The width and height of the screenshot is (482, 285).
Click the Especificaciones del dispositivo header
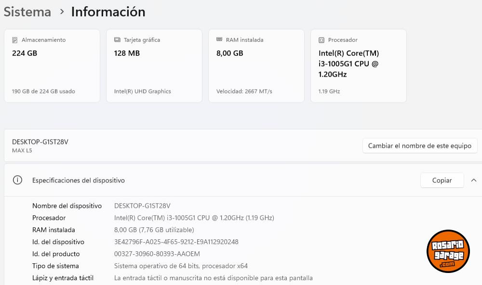pos(78,180)
